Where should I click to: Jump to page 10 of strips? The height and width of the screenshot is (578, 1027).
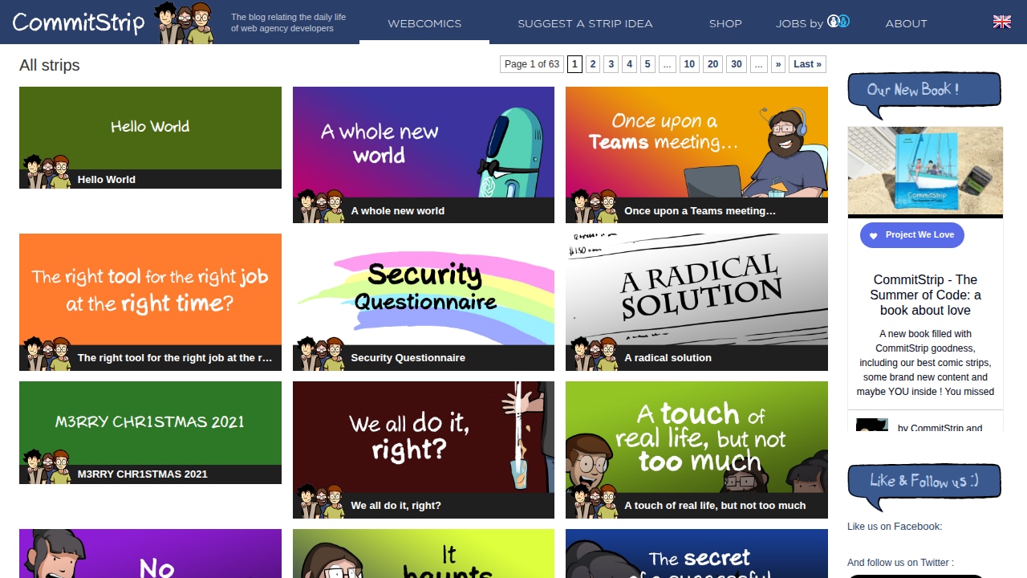tap(689, 64)
